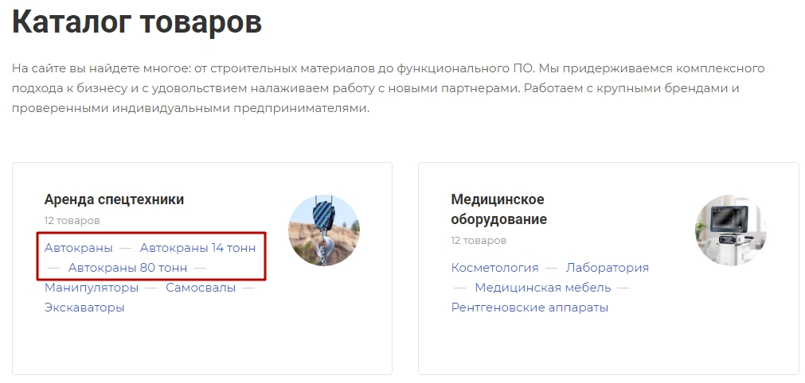Go to the Лаборатория subcategory

tap(608, 268)
